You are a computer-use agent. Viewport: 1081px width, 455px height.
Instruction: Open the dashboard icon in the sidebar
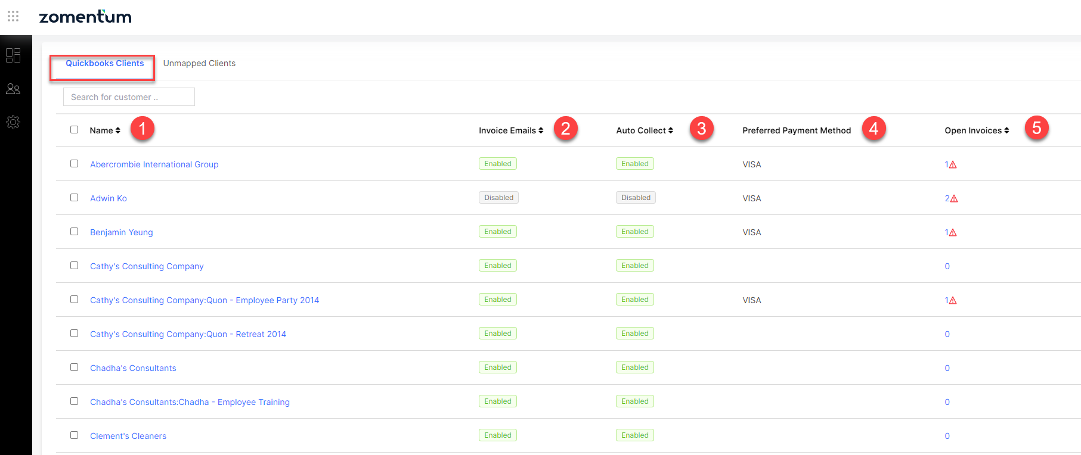point(13,55)
